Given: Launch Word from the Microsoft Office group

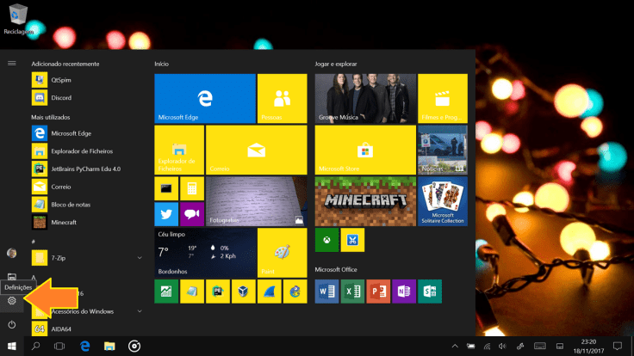Looking at the screenshot, I should click(326, 291).
